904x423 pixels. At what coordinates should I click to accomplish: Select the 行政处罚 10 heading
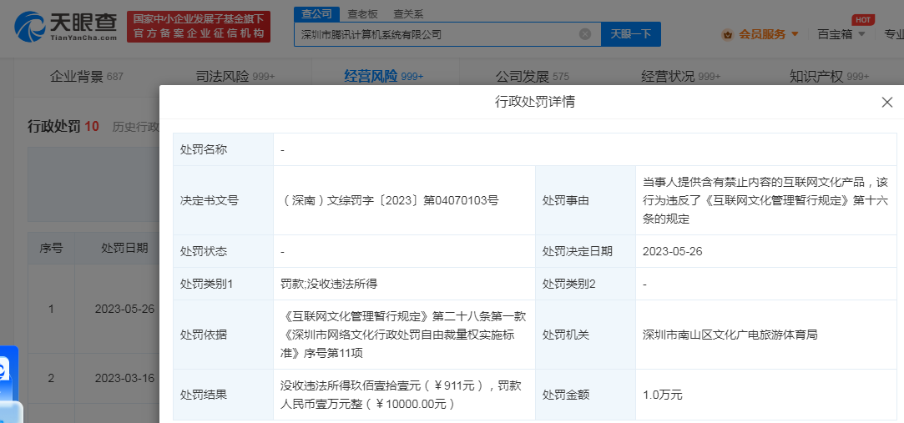(63, 127)
